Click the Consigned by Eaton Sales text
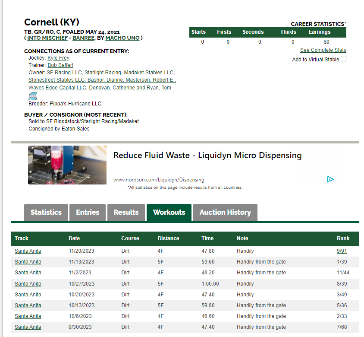The image size is (364, 337). (59, 129)
